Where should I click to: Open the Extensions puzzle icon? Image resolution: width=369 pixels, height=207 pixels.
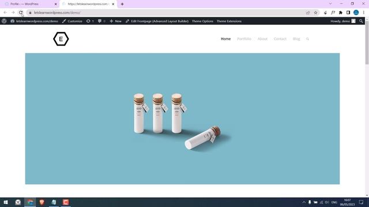tap(341, 13)
